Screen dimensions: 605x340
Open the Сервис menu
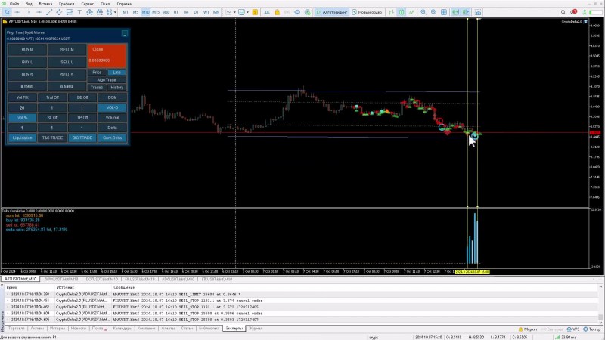pyautogui.click(x=87, y=4)
